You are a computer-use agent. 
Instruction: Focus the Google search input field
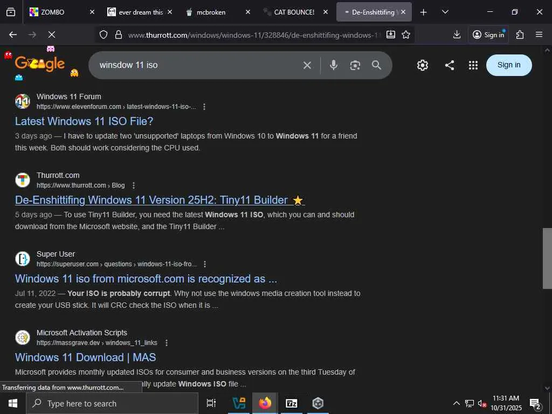click(x=197, y=65)
